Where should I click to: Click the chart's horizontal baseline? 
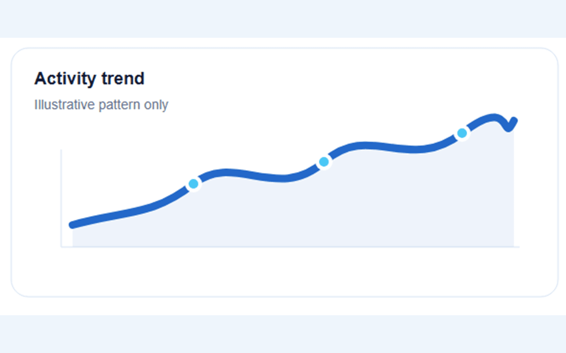click(x=290, y=247)
